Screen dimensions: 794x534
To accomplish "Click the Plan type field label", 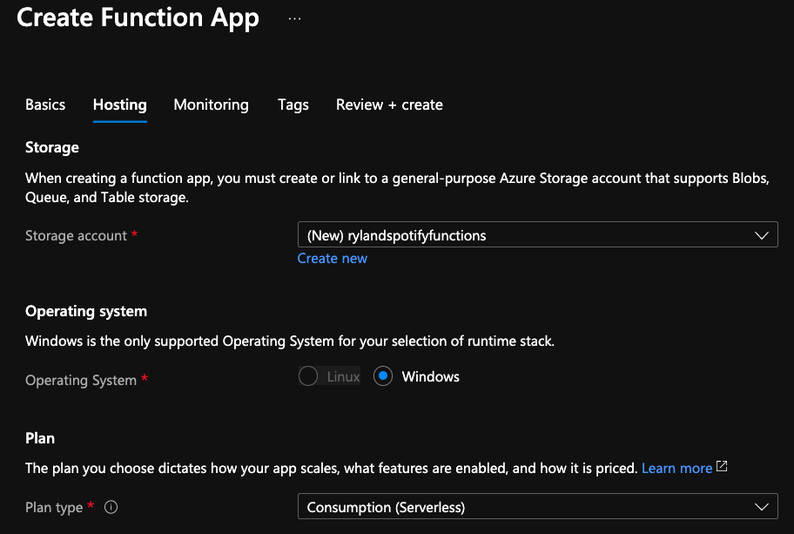I will (x=54, y=507).
